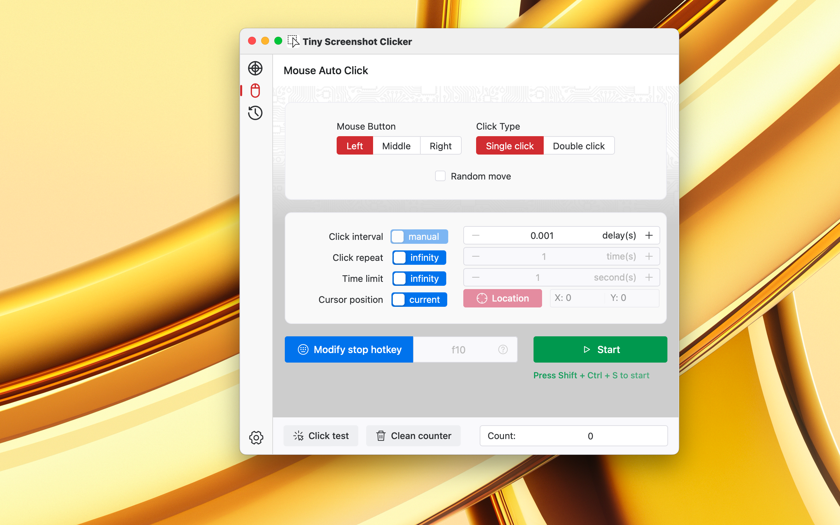Enable the Random move checkbox

[440, 176]
